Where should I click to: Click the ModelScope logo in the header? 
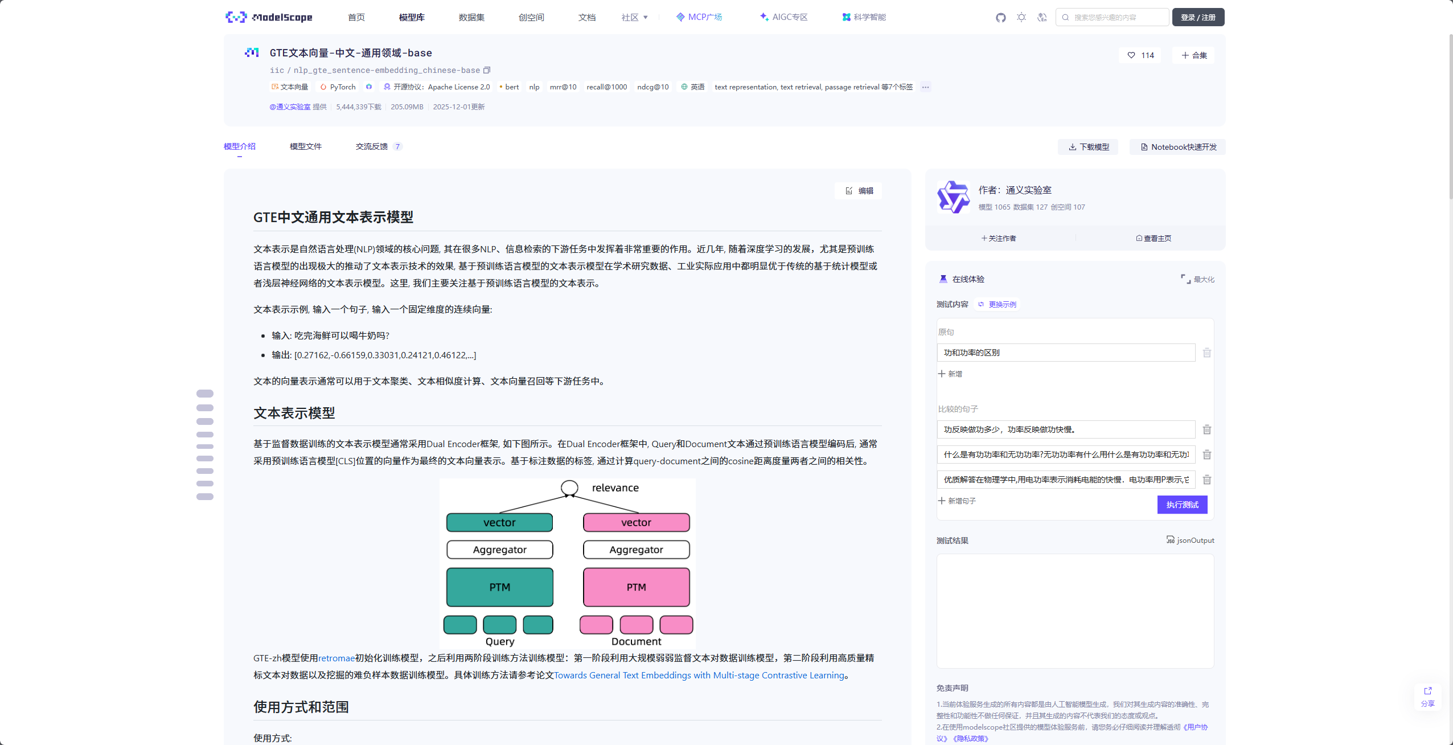[x=269, y=17]
